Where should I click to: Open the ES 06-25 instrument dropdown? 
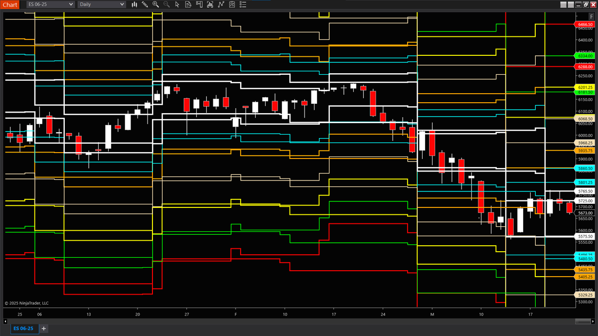(x=50, y=4)
